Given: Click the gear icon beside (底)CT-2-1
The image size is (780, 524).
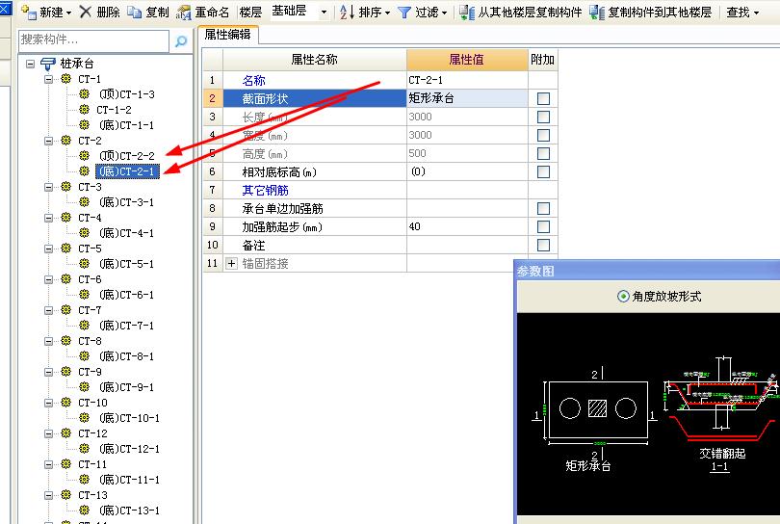Looking at the screenshot, I should [x=85, y=171].
